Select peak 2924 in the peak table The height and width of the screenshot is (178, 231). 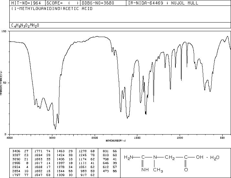(16, 167)
